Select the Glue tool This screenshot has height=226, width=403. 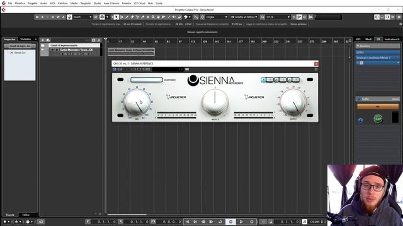pos(143,17)
